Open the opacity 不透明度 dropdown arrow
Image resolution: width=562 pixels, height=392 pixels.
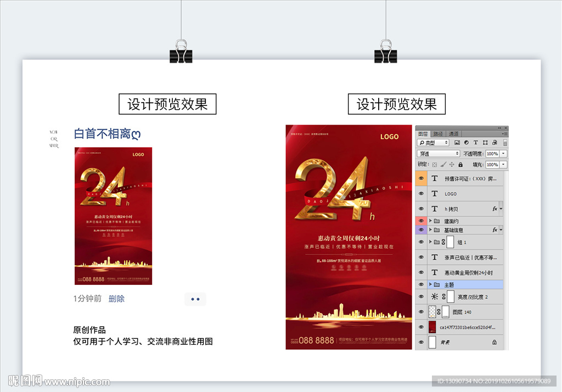coord(503,154)
